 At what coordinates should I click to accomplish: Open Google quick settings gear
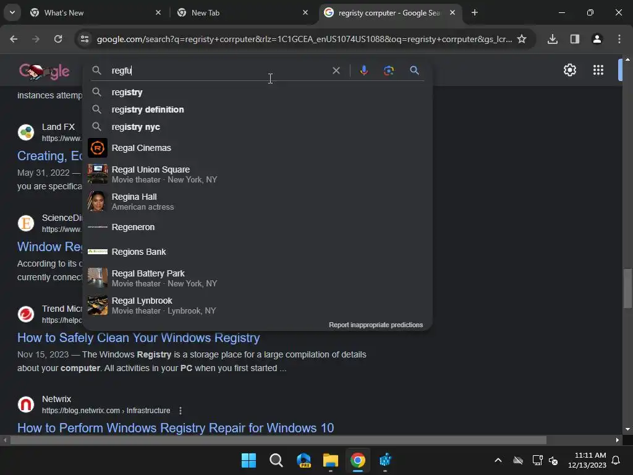[x=569, y=70]
